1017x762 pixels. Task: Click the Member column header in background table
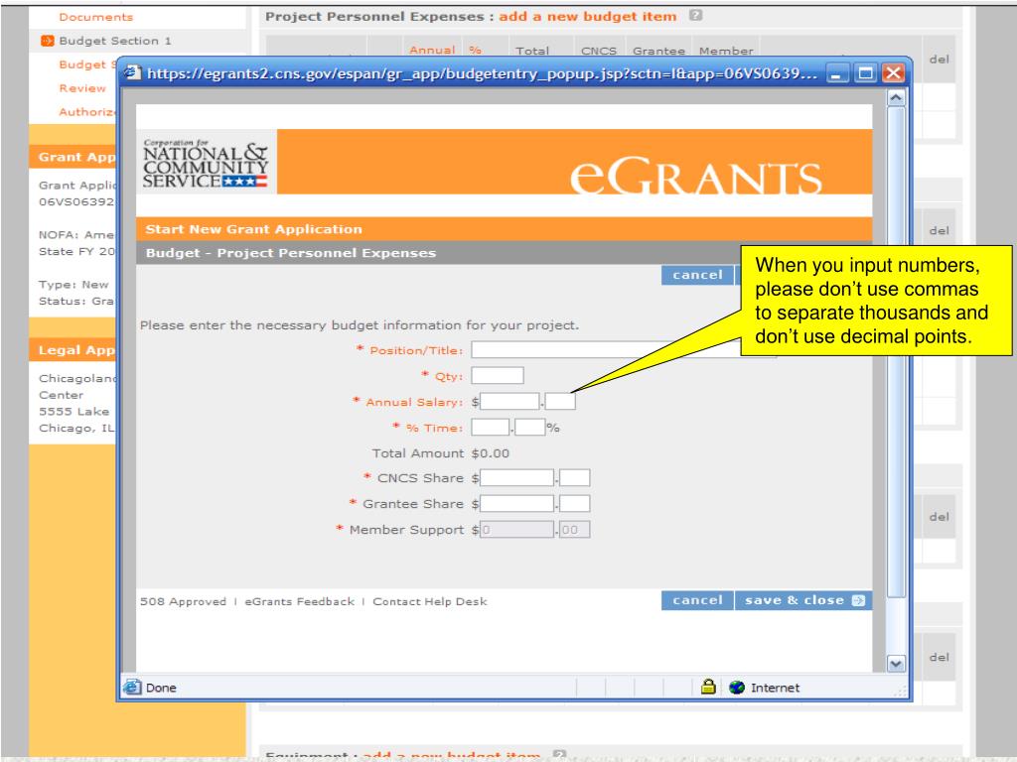[x=726, y=51]
